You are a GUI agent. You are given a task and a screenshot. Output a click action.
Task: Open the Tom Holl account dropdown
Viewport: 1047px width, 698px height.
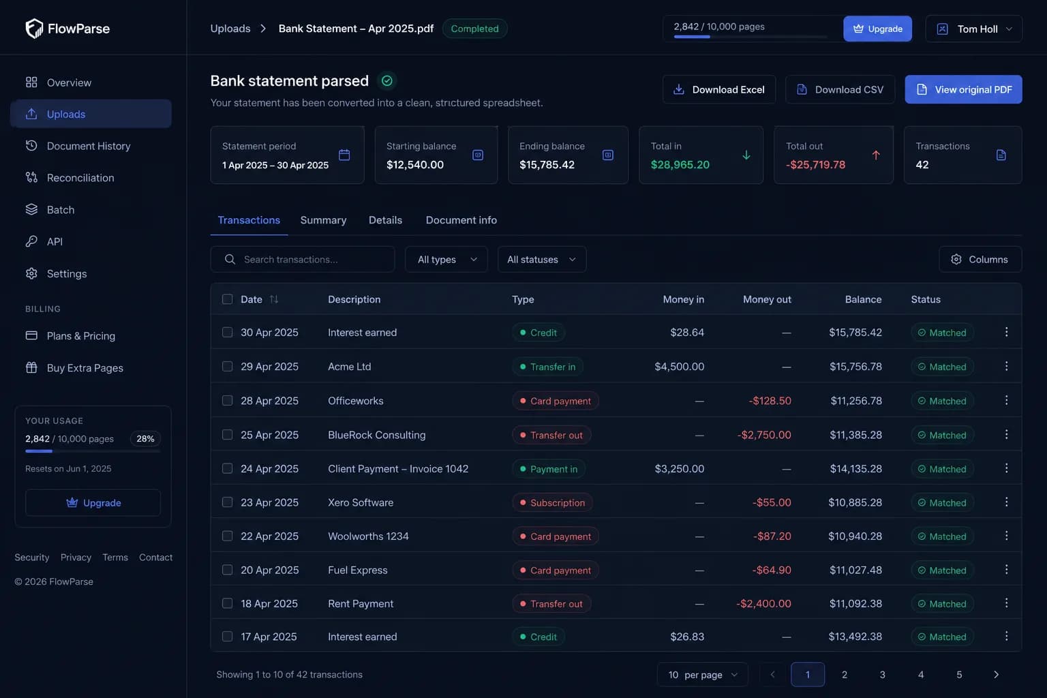pos(974,29)
